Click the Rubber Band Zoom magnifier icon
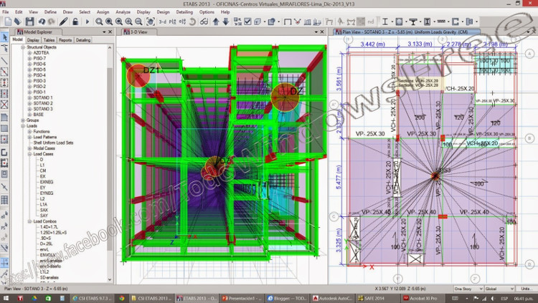The width and height of the screenshot is (538, 303). (100, 21)
